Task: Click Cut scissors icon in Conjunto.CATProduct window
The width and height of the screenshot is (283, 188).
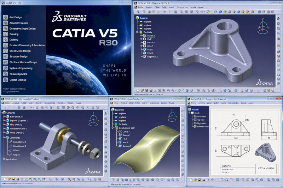Action: click(x=22, y=179)
